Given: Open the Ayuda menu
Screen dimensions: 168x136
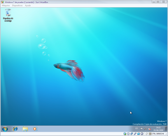Looking at the screenshot, I should (x=28, y=5).
